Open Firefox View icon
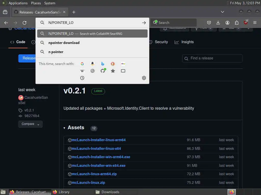This screenshot has height=195, width=261. pos(5,12)
